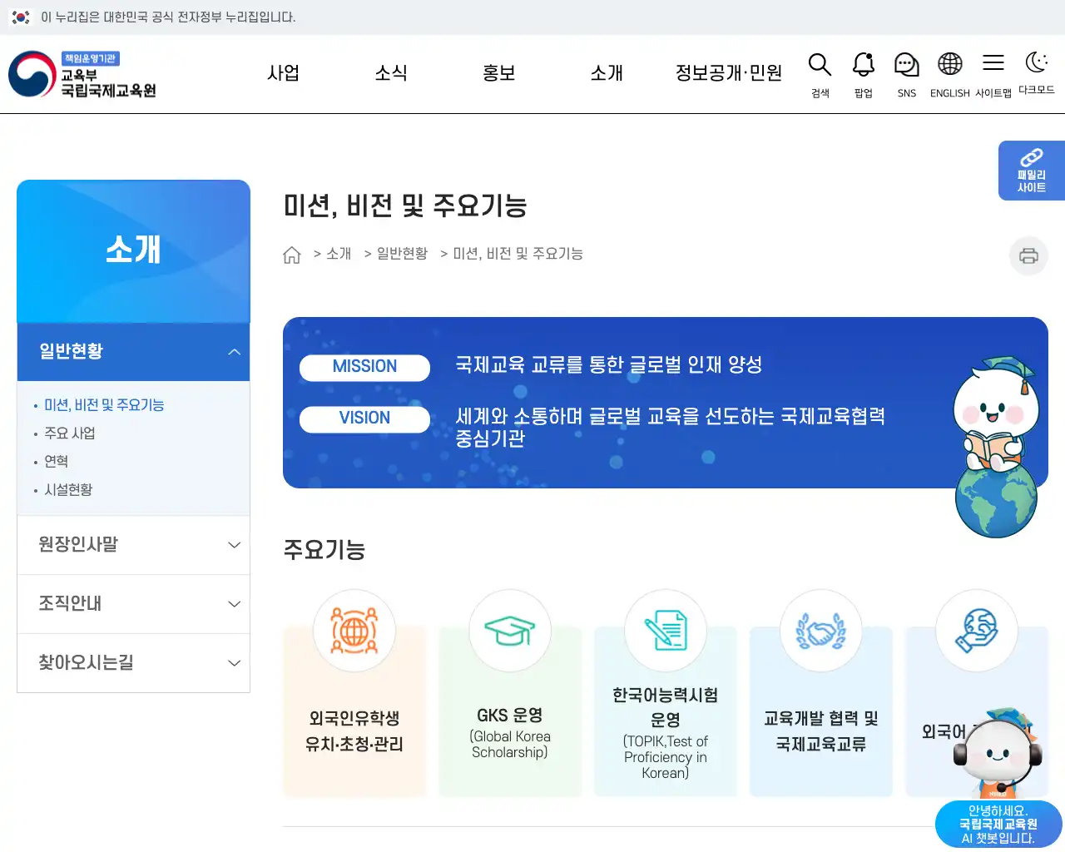Select 주요 사업 sidebar link
Viewport: 1065px width, 852px height.
tap(70, 433)
